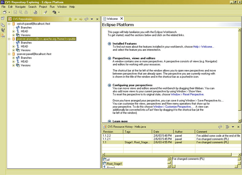Image resolution: width=242 pixels, height=175 pixels.
Task: Select the pserver pawel@localhost:/test repository
Action: (x=34, y=54)
